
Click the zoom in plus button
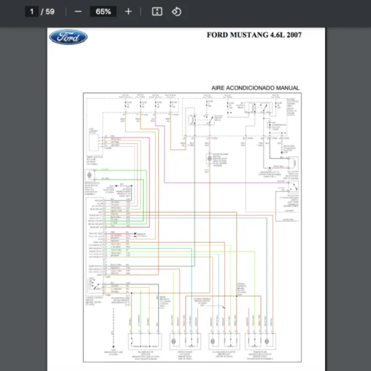128,12
